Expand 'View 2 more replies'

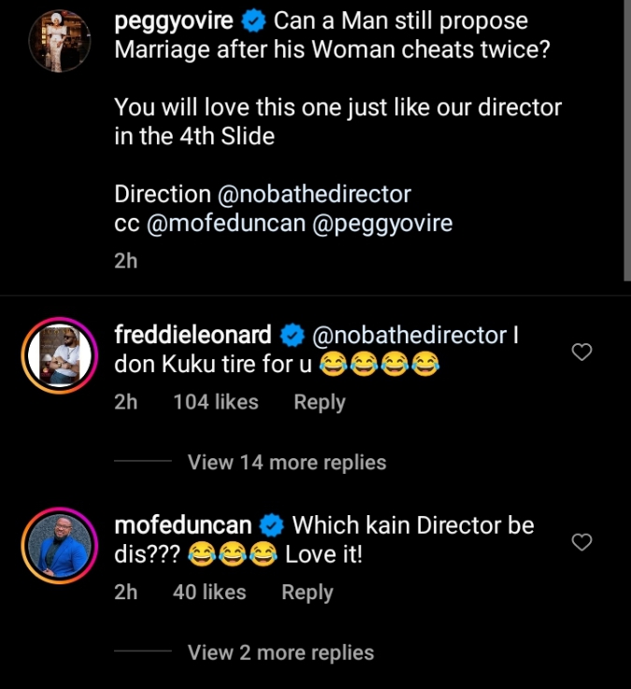pyautogui.click(x=280, y=653)
